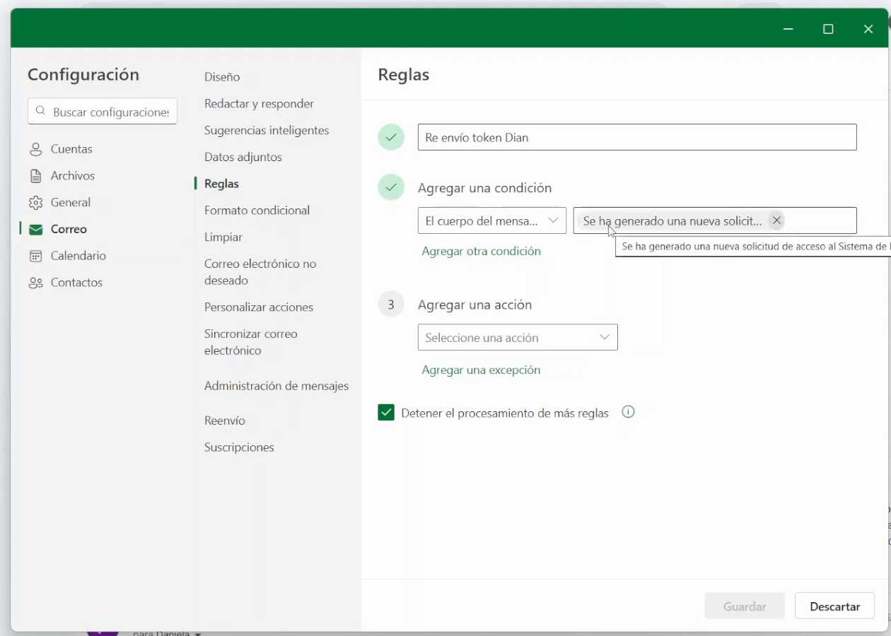The width and height of the screenshot is (891, 636).
Task: Open Cuentas settings person icon
Action: coord(35,149)
